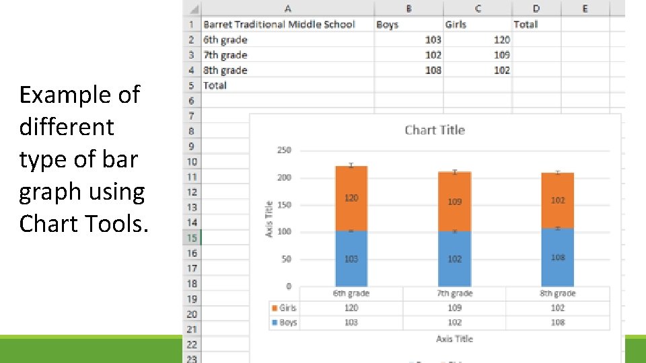
Task: Select column C header
Action: [478, 9]
